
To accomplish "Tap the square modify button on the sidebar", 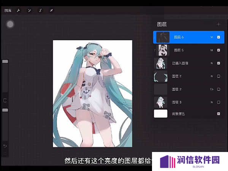I will point(5,100).
